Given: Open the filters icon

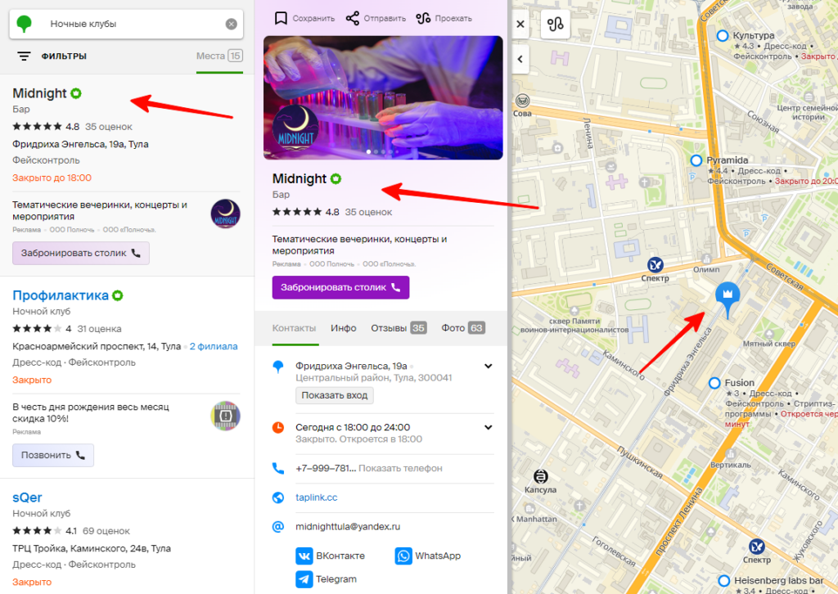Looking at the screenshot, I should tap(24, 56).
